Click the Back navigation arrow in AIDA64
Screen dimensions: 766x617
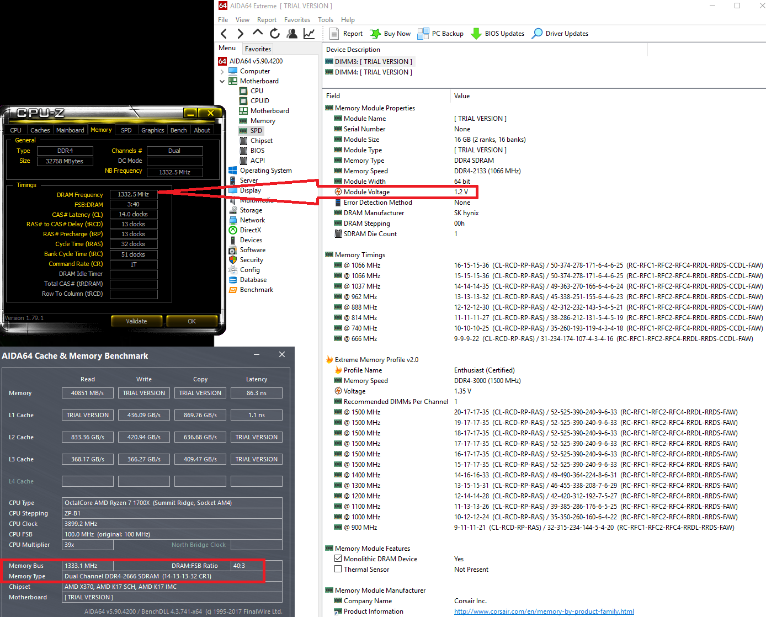[x=224, y=34]
